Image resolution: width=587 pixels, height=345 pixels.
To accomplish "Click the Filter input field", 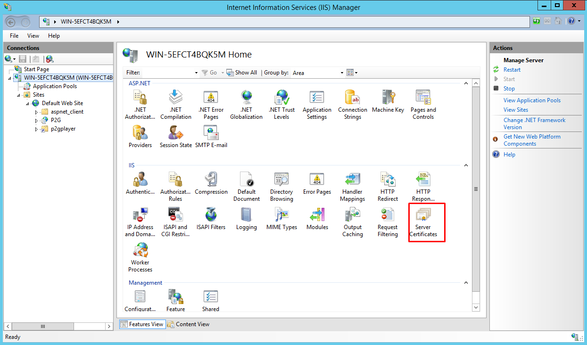I will (x=167, y=73).
